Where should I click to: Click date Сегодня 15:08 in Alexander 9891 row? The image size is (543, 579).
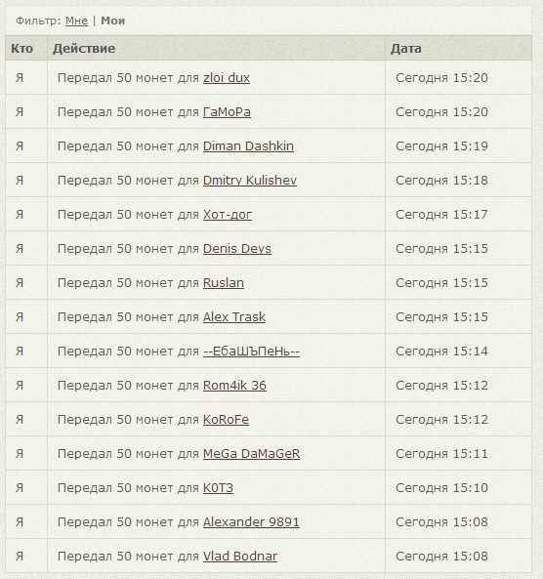(441, 522)
